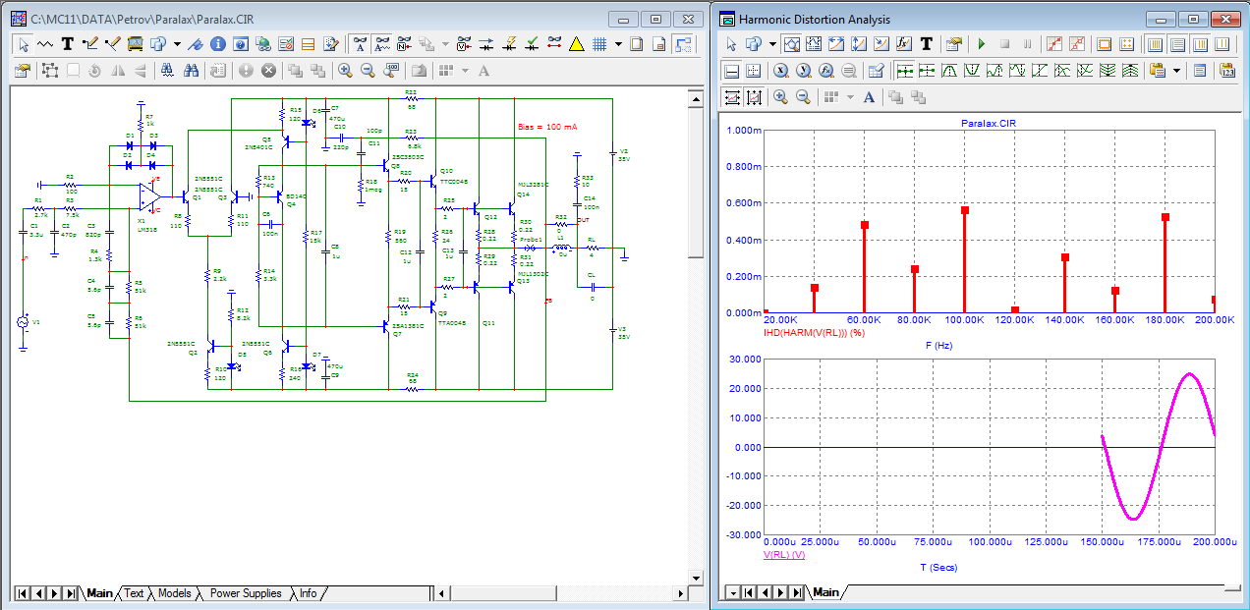Select the Text mode tool in schematic toolbar
The width and height of the screenshot is (1250, 610).
68,44
